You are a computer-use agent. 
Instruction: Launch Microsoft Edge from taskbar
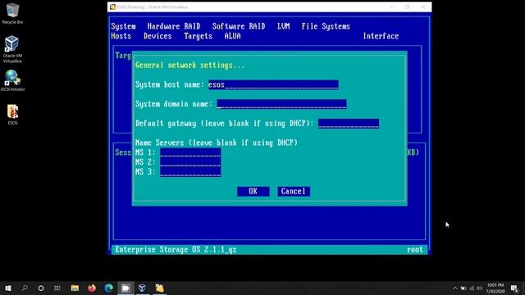click(x=109, y=288)
